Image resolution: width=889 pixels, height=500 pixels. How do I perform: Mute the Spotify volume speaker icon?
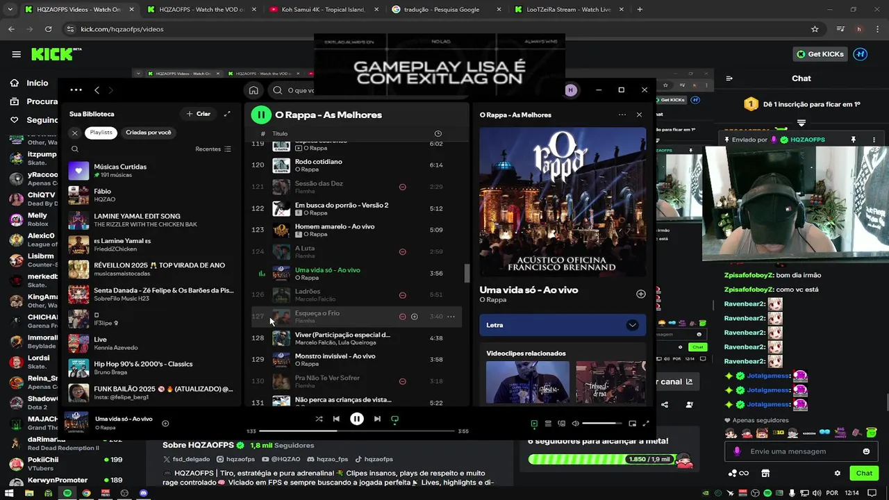575,423
